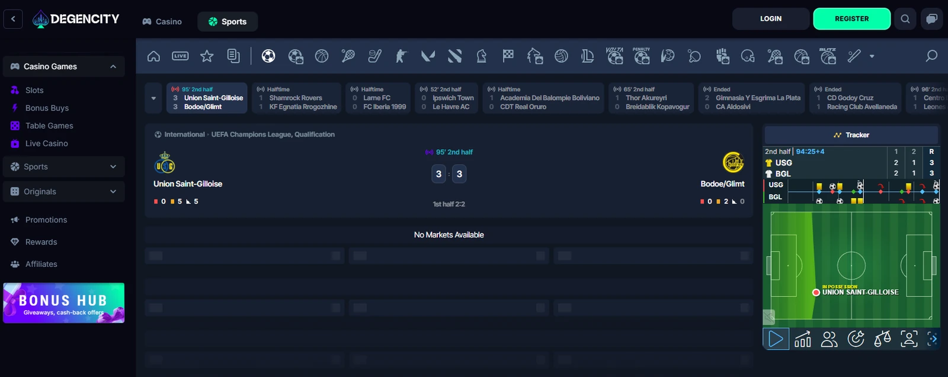Open the LIVE events icon
Image resolution: width=948 pixels, height=377 pixels.
tap(180, 56)
